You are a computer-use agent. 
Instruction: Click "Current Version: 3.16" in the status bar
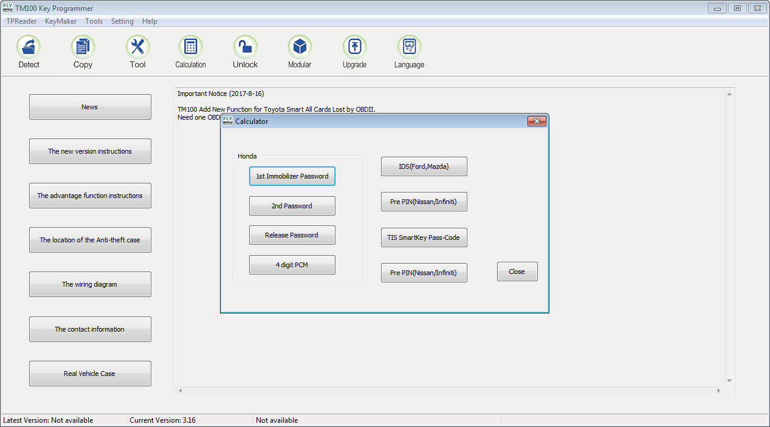point(163,420)
